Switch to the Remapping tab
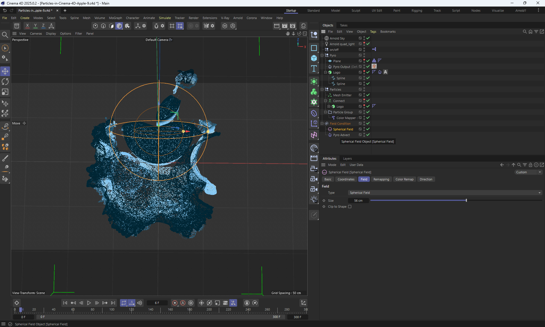 tap(381, 179)
